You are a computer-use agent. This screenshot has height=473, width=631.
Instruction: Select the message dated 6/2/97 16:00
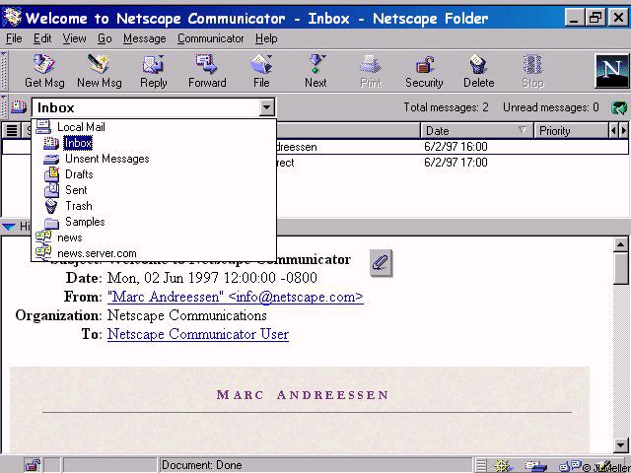[x=315, y=147]
